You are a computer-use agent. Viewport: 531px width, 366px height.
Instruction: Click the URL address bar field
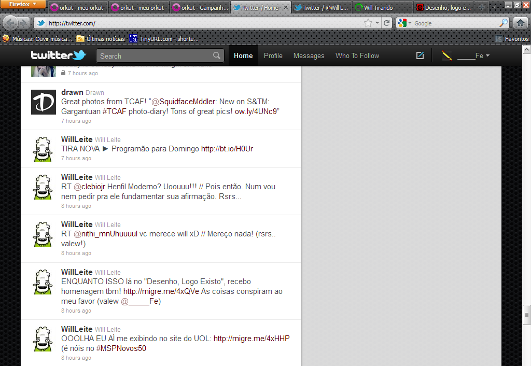tap(203, 23)
